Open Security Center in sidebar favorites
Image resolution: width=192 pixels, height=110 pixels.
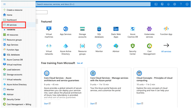[12, 99]
